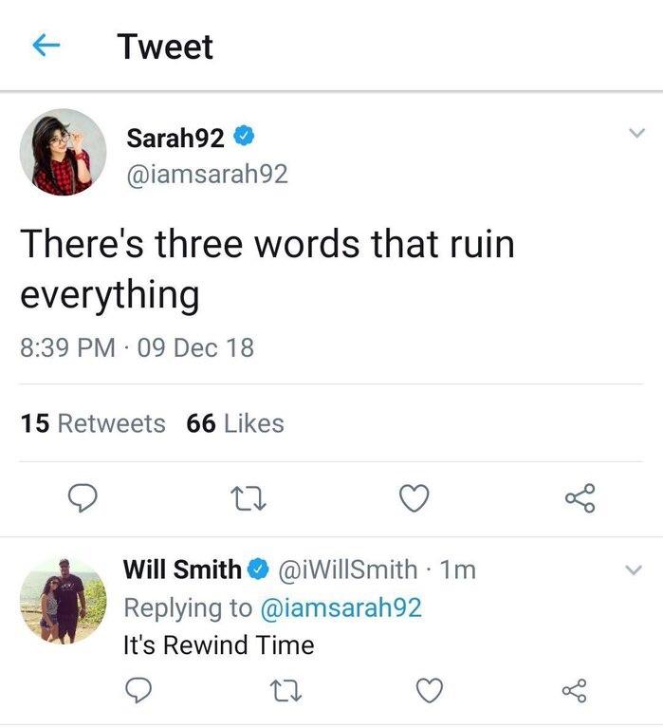
Task: Open the Will Smith display name
Action: 182,569
